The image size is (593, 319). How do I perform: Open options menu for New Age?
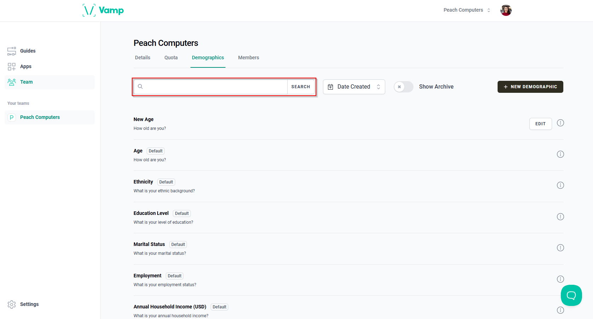(x=560, y=123)
